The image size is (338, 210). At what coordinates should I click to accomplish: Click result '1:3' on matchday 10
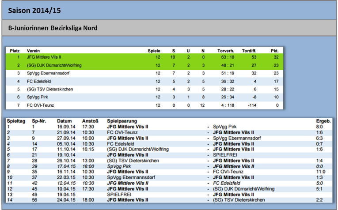coord(319,177)
